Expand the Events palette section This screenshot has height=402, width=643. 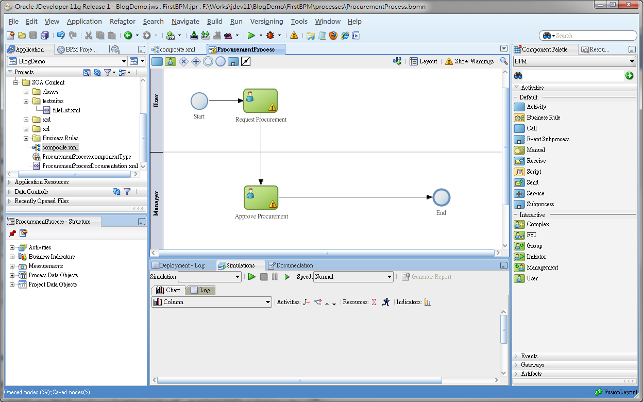point(516,356)
